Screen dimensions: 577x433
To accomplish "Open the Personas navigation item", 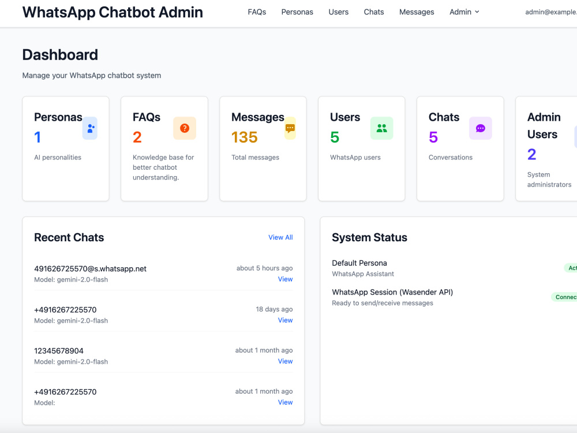I will [297, 12].
